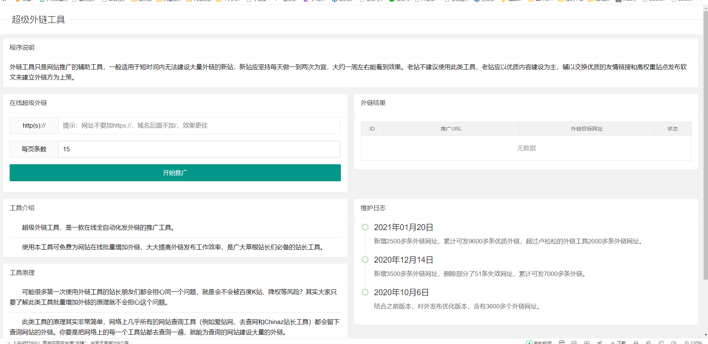The image size is (708, 344).
Task: Click the 每页条数 field showing 15
Action: coord(199,149)
